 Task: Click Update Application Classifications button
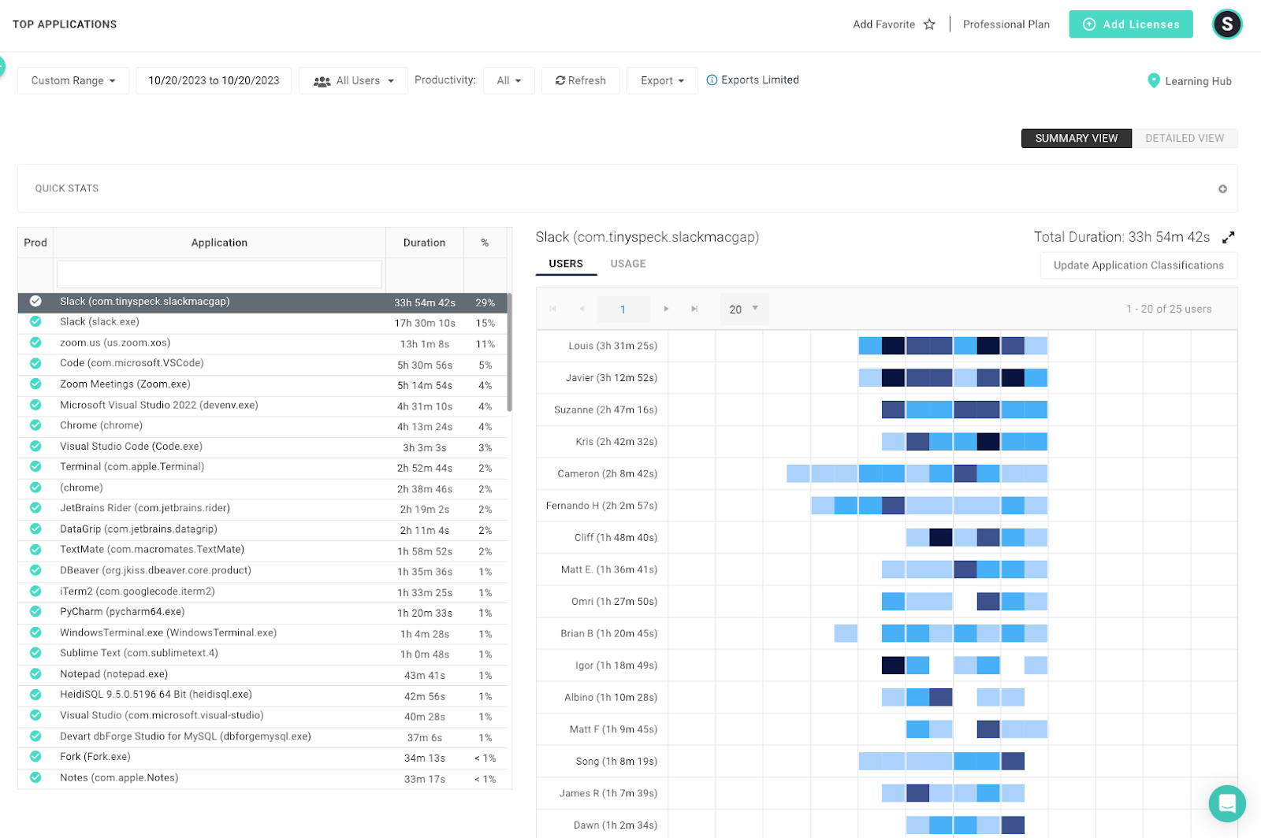pos(1139,265)
